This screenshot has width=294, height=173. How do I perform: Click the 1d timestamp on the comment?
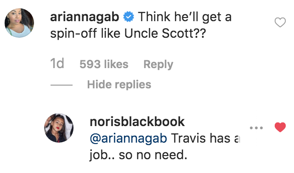point(57,63)
